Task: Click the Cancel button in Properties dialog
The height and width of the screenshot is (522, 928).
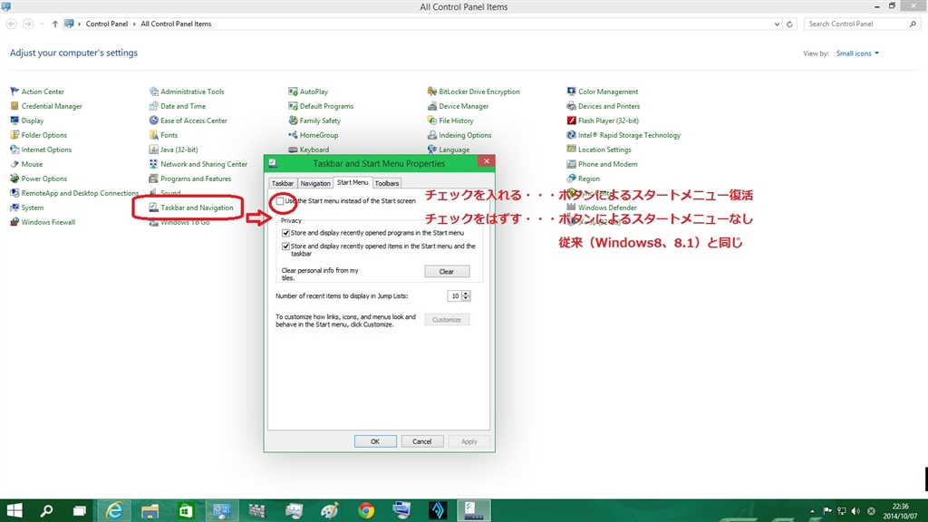Action: [422, 441]
